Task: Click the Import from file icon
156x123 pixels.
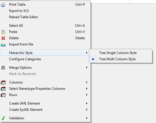Action: [3, 44]
